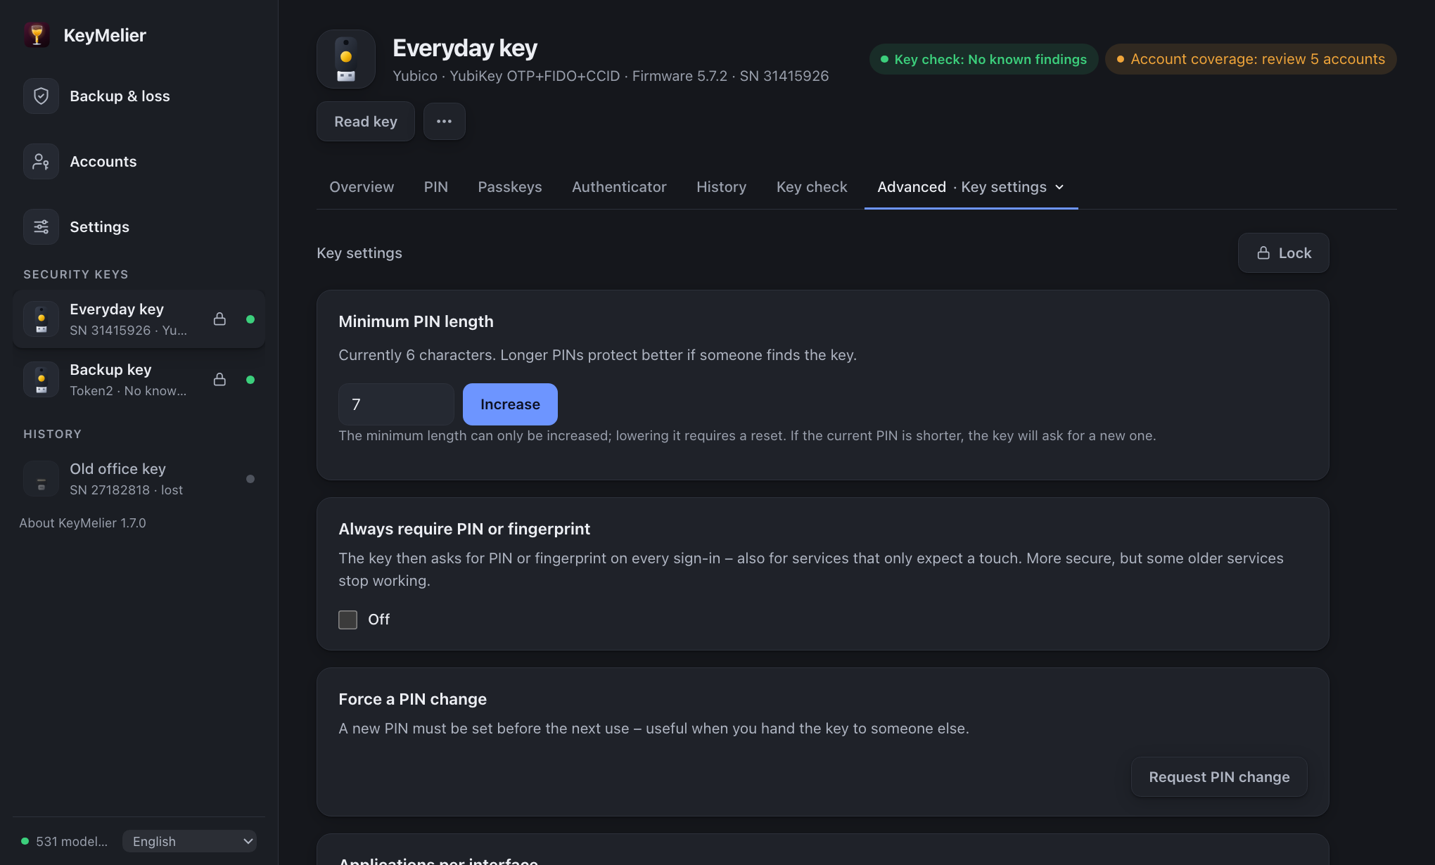Image resolution: width=1435 pixels, height=865 pixels.
Task: Click the Minimum PIN length heading
Action: [x=416, y=321]
